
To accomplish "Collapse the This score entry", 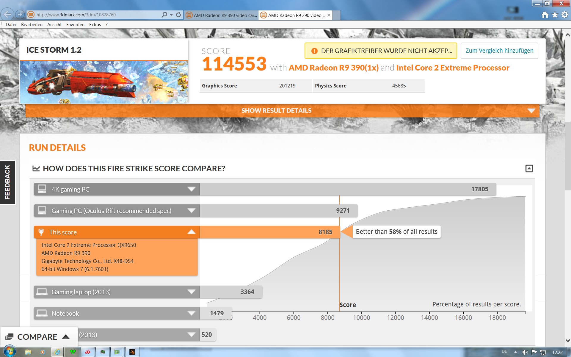I will [191, 232].
